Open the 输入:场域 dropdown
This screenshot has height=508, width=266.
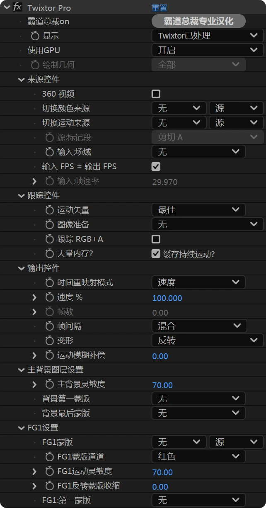pyautogui.click(x=198, y=152)
